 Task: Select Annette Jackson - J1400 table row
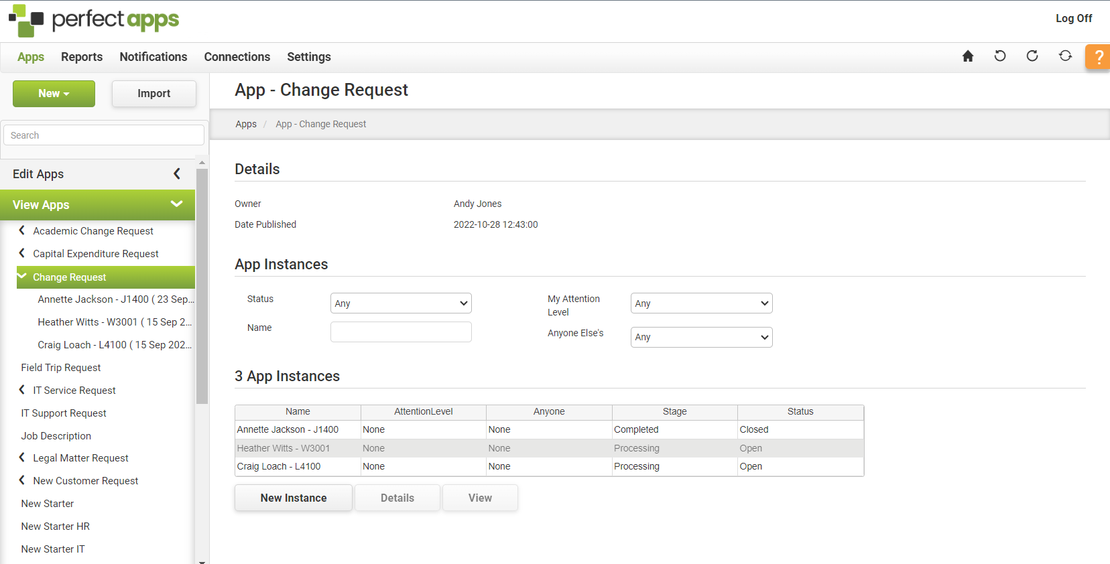pos(549,429)
